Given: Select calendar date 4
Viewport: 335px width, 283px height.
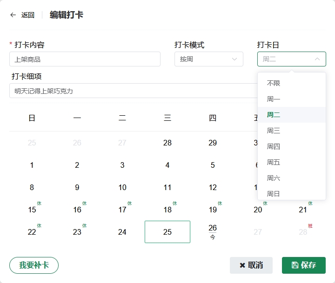Looking at the screenshot, I should tap(167, 165).
